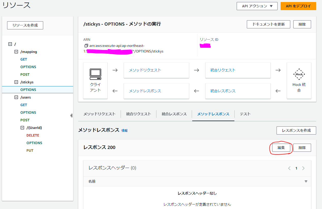Click the left chevron in response header pagination
Screen dimensions: 322x209
click(289, 168)
